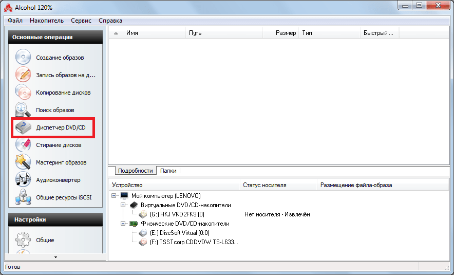The image size is (454, 275).
Task: Click the Audio Converter music note icon
Action: (23, 180)
